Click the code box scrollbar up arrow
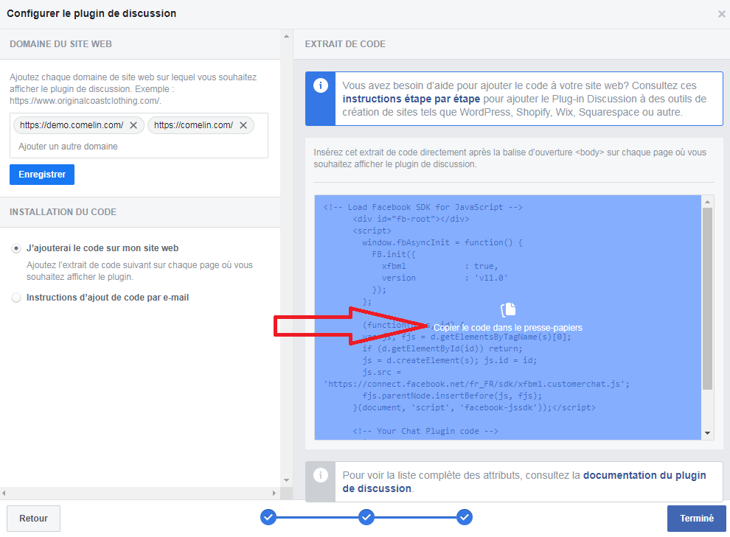This screenshot has height=537, width=730. pyautogui.click(x=707, y=202)
